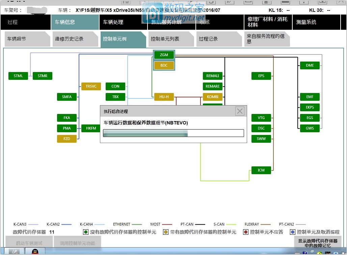Click the BDC control unit with faults
Screen dimensions: 347x255
point(164,65)
